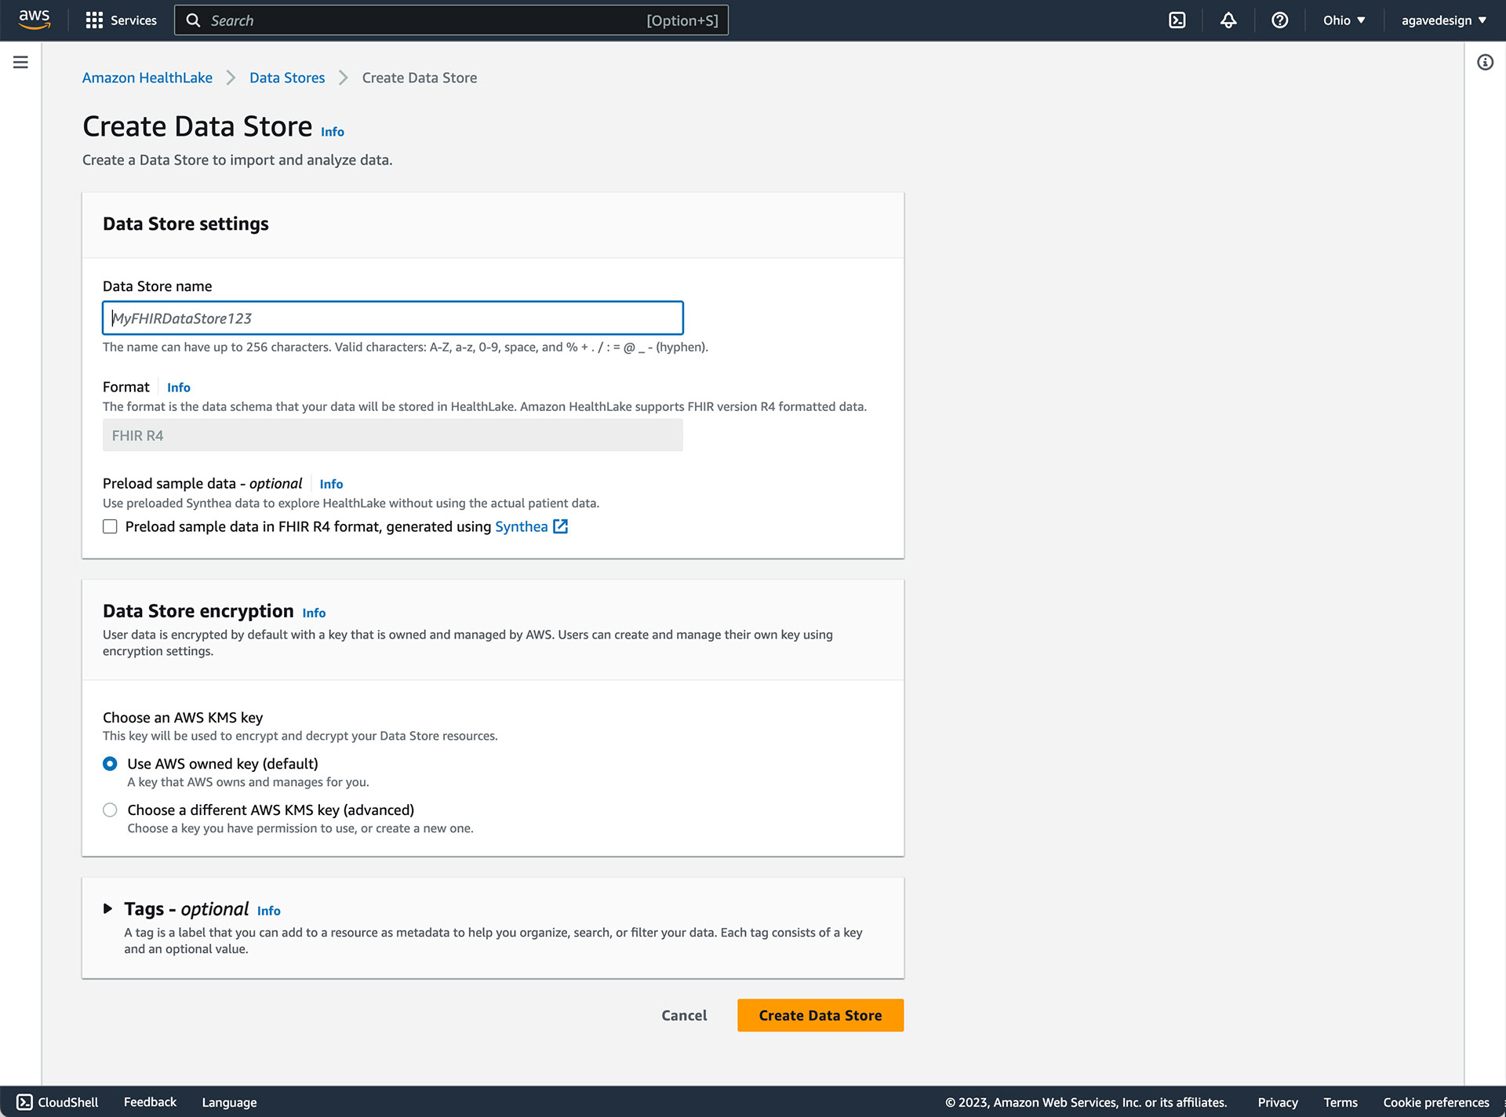Viewport: 1506px width, 1117px height.
Task: Click the Data Store settings heading
Action: coord(186,224)
